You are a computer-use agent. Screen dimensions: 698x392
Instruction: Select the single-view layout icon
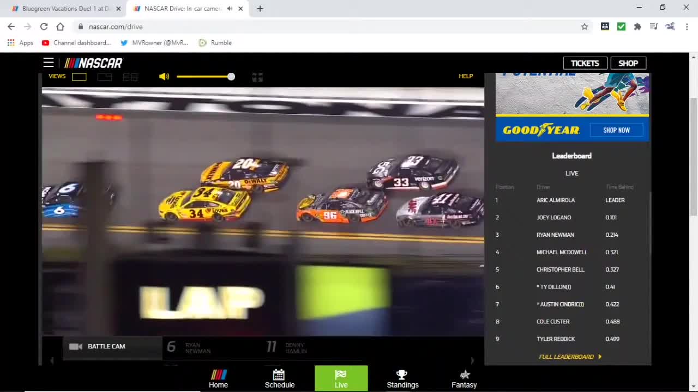79,77
